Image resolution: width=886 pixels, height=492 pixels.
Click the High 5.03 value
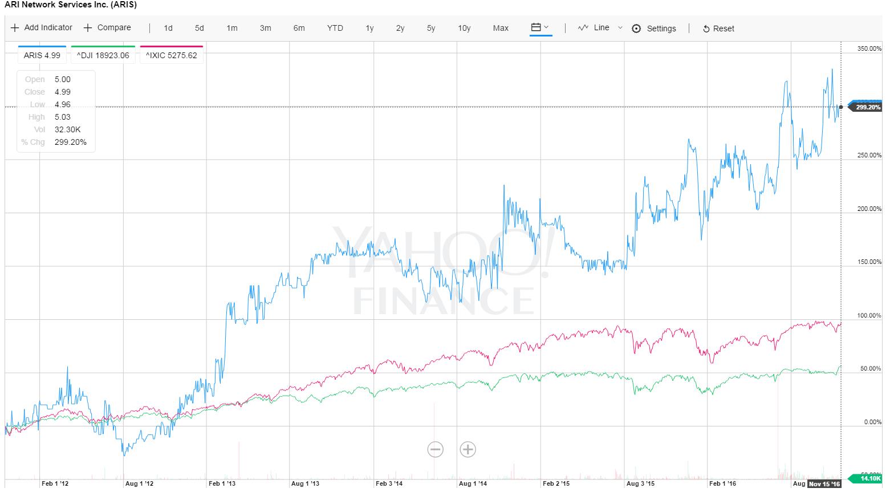point(63,117)
